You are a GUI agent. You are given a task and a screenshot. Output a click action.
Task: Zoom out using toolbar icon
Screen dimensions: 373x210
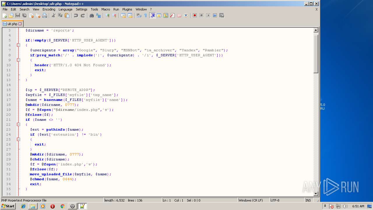tap(114, 15)
